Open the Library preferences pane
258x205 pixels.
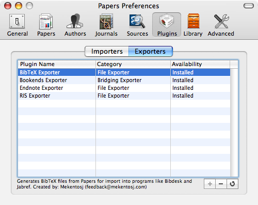(193, 25)
